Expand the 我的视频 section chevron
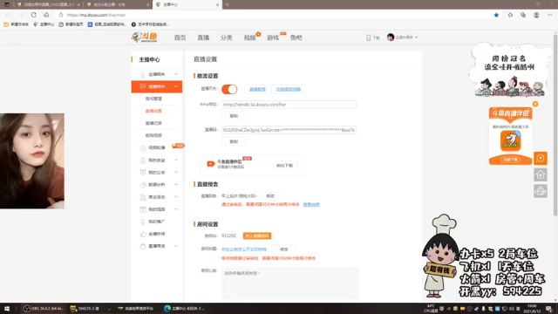The width and height of the screenshot is (558, 314). point(176,209)
